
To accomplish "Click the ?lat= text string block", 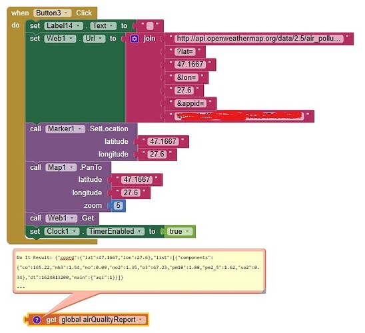I will click(185, 51).
